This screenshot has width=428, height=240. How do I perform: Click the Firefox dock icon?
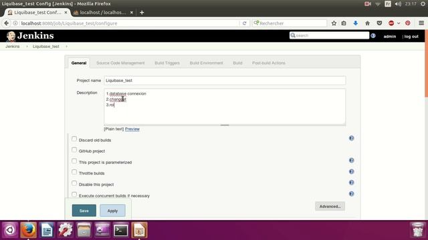tap(28, 230)
